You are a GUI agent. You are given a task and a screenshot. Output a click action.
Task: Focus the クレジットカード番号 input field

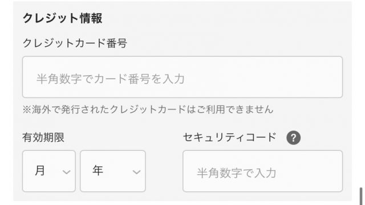tap(182, 77)
